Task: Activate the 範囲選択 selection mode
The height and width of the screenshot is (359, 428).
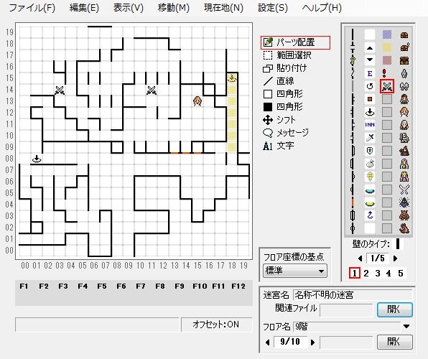Action: click(287, 55)
